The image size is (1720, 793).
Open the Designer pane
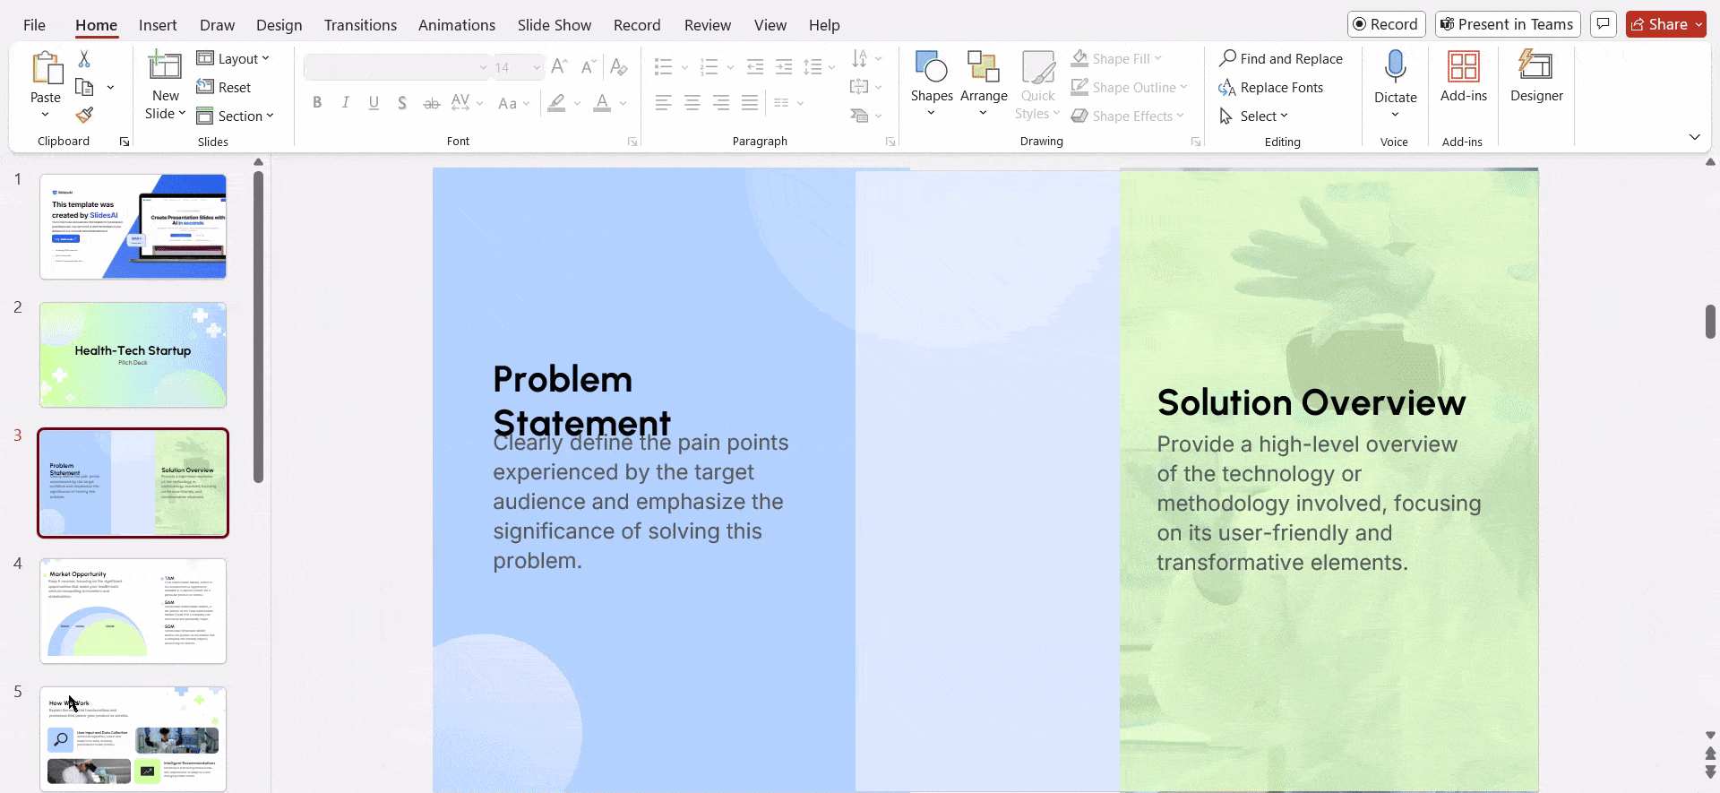(x=1535, y=77)
